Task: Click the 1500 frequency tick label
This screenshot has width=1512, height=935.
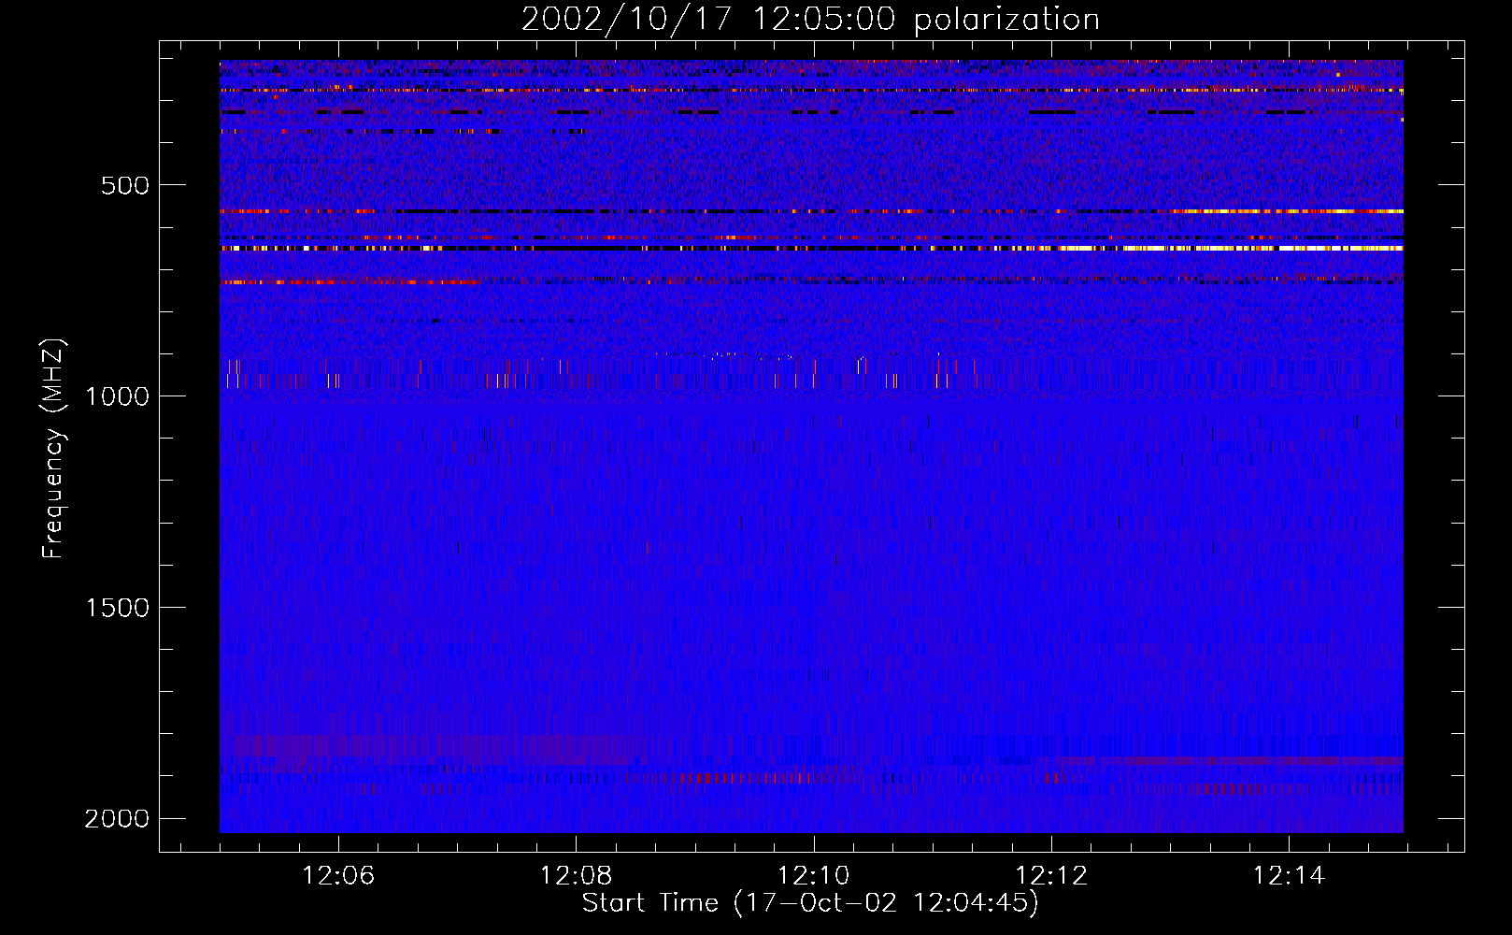Action: 117,608
